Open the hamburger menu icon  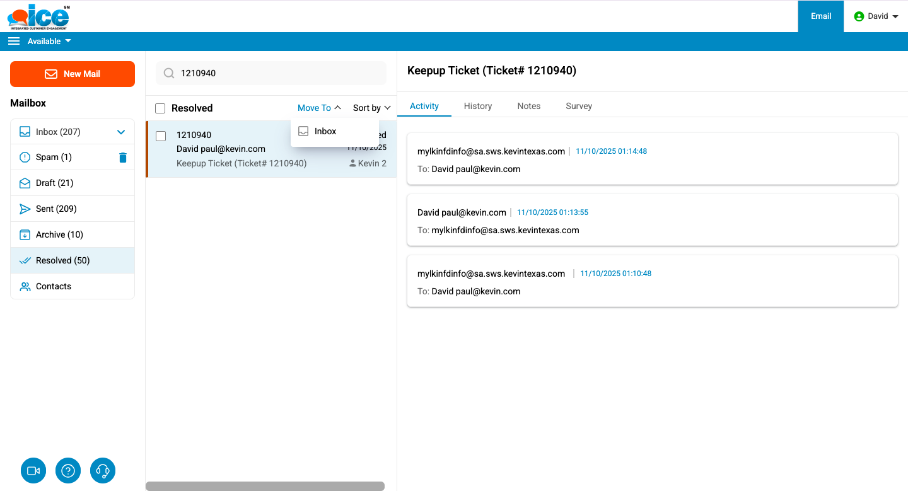point(14,42)
